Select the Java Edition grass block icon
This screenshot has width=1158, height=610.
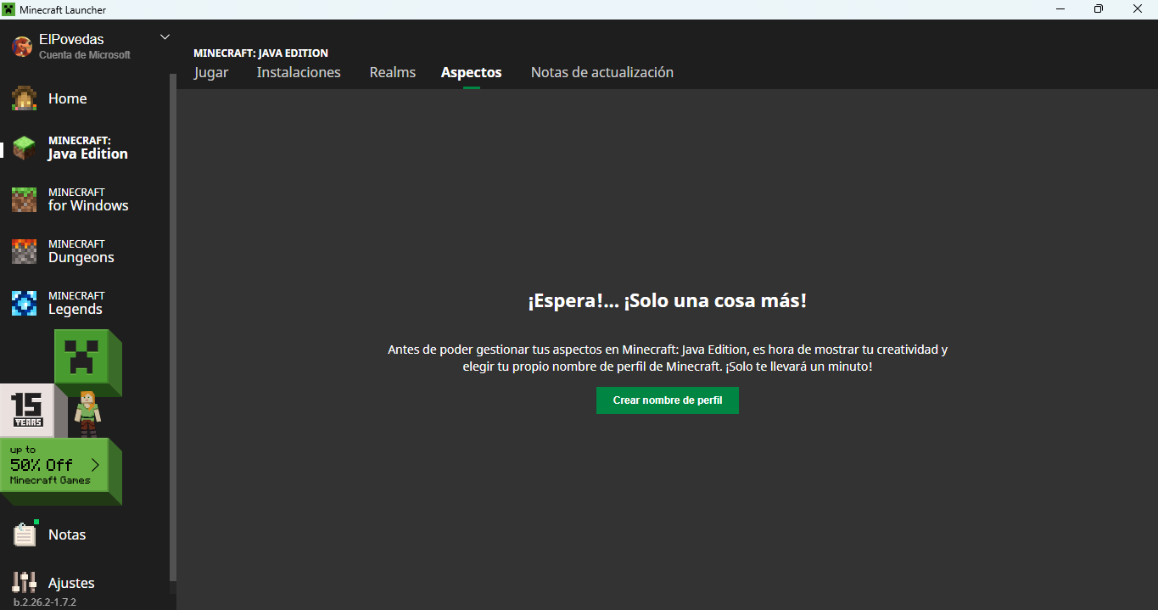tap(24, 148)
